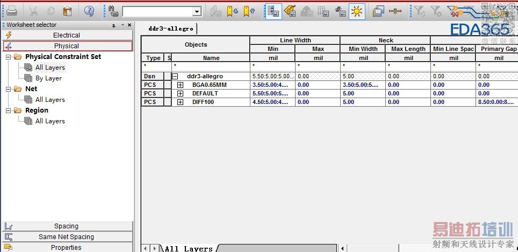The height and width of the screenshot is (252, 518).
Task: Expand the DEFAULT constraint set row
Action: [180, 93]
